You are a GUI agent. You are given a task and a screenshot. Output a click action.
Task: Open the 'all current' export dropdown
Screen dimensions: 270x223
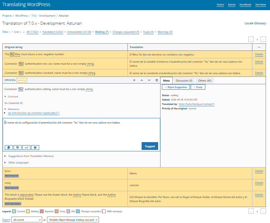click(27, 220)
